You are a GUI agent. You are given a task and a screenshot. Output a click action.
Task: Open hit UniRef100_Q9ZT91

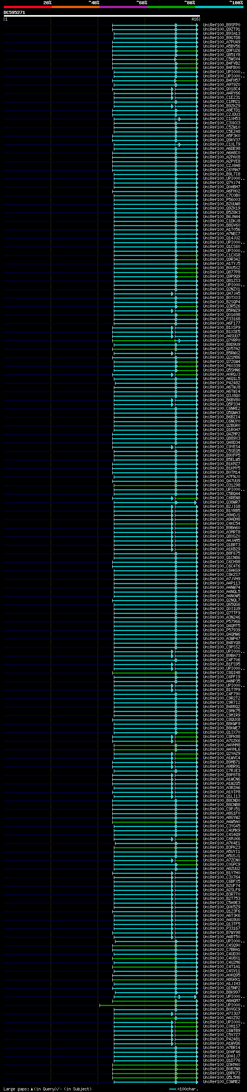[221, 29]
